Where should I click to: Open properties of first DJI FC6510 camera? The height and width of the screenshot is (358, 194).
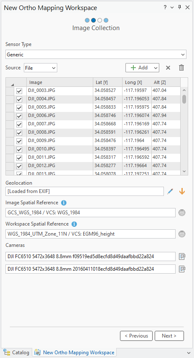[x=182, y=256]
